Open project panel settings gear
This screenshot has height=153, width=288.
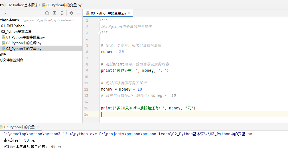coord(71,13)
